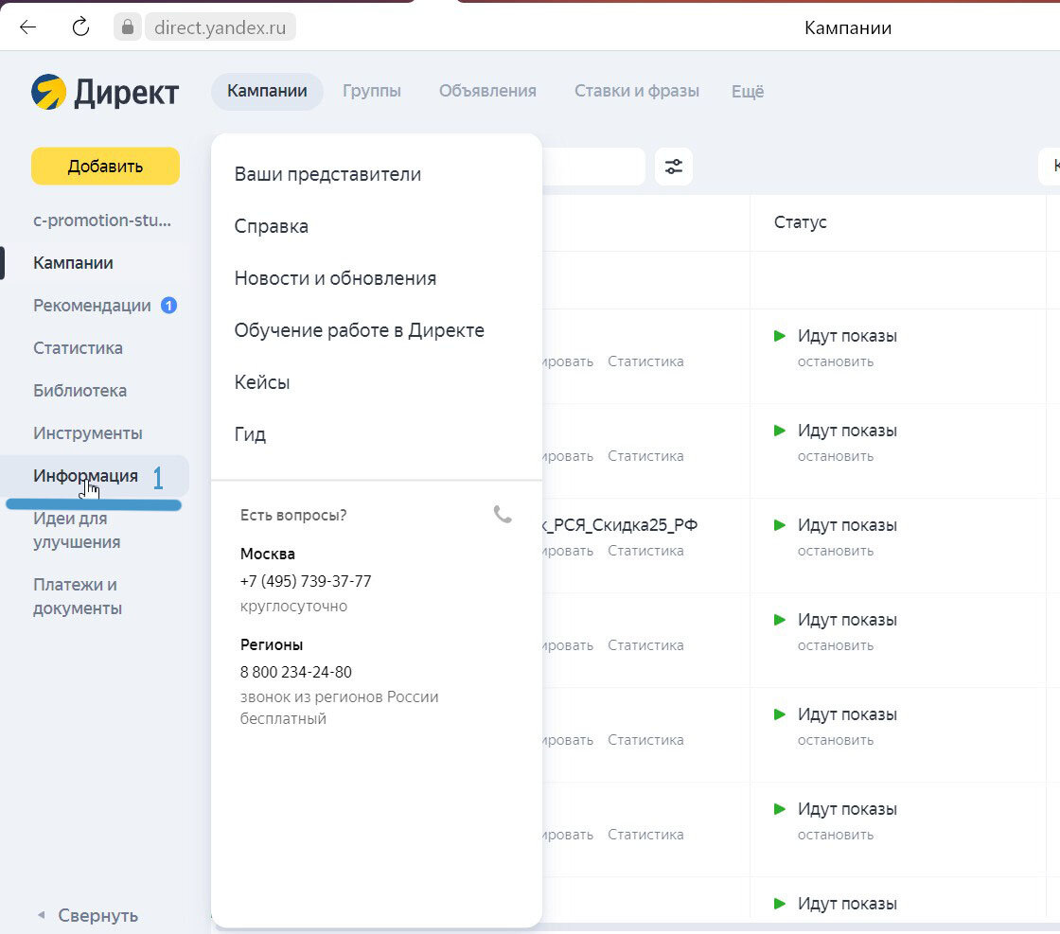Open Платежи и документы sidebar item
This screenshot has width=1060, height=934.
[x=77, y=596]
